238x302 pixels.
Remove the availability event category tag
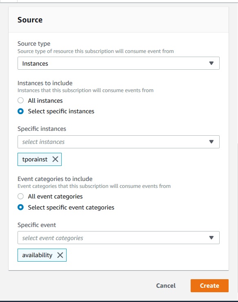click(x=60, y=255)
